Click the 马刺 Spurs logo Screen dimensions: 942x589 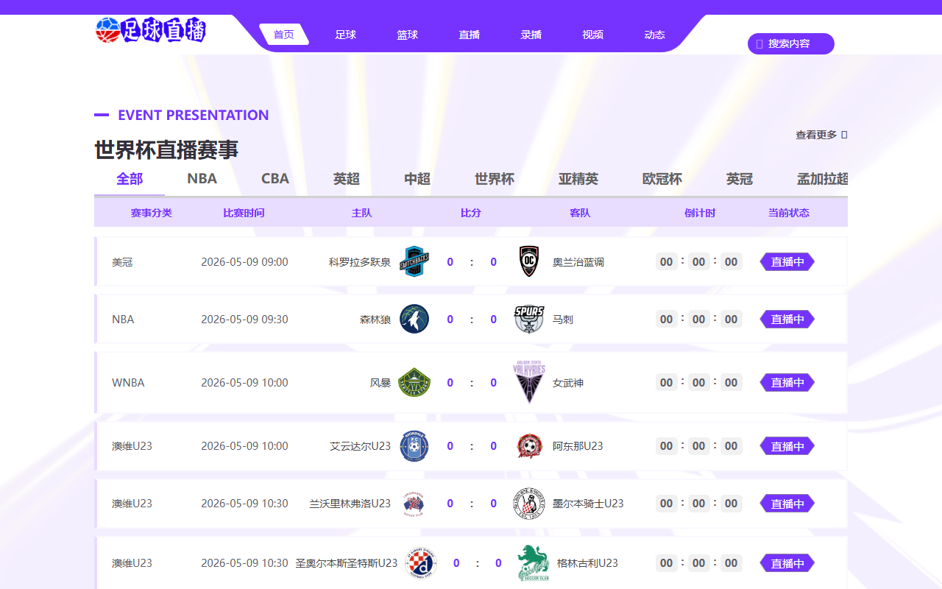coord(529,320)
